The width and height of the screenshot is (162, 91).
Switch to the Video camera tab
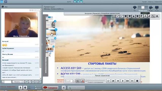tap(151, 8)
